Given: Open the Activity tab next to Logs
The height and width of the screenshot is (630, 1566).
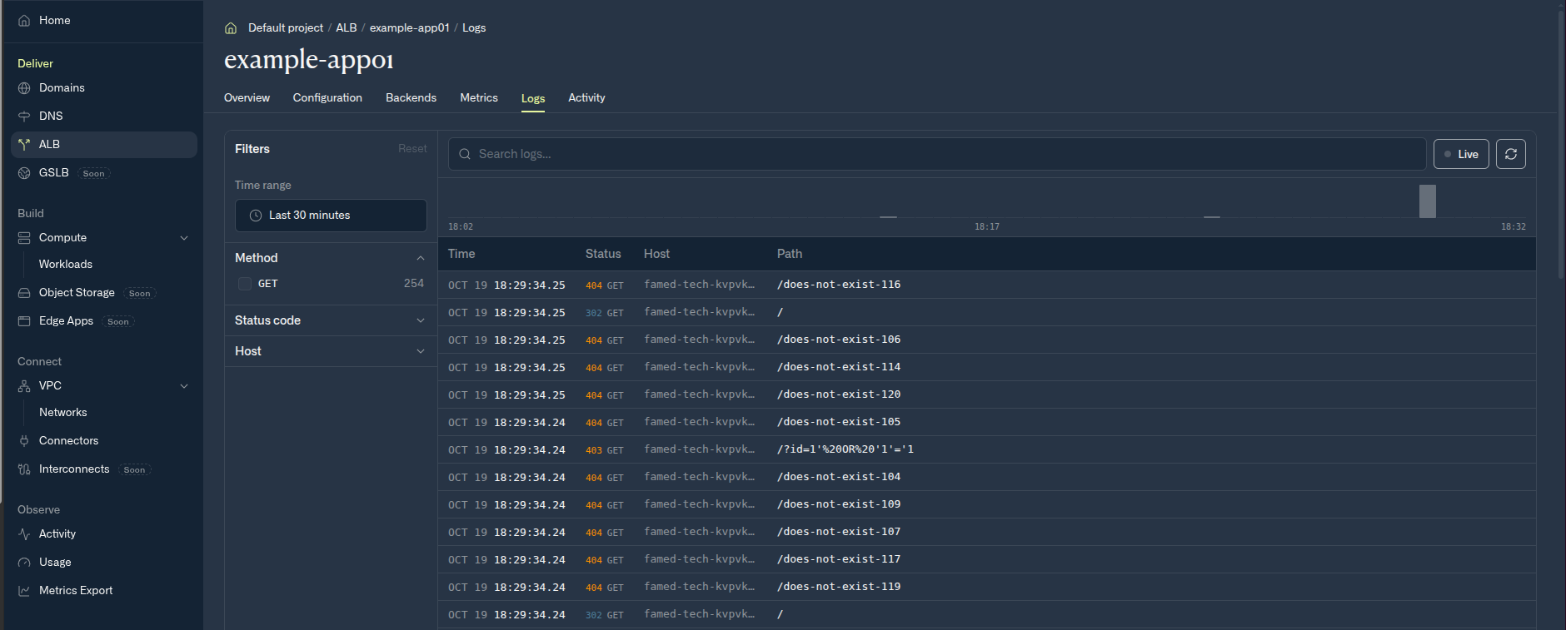Looking at the screenshot, I should pos(586,98).
